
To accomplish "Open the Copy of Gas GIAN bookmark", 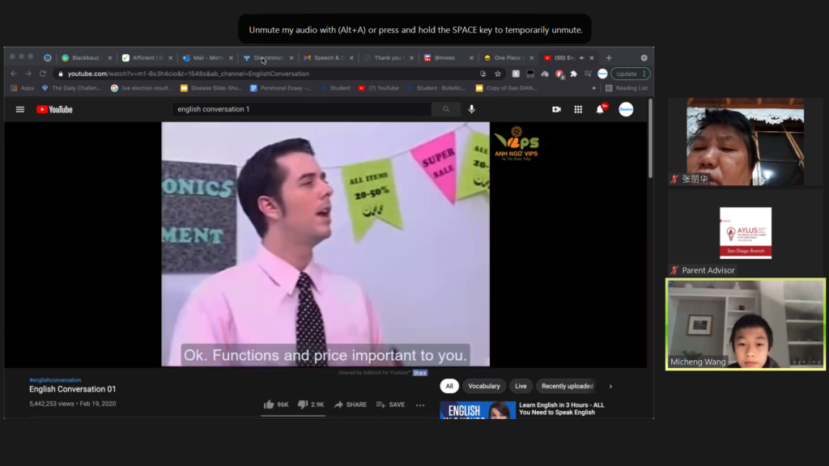I will [x=507, y=88].
